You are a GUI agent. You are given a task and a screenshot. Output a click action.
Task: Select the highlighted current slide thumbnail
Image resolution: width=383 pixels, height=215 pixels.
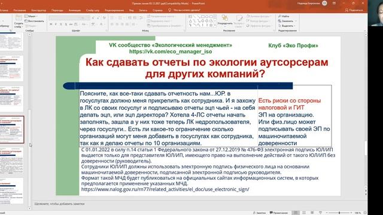coord(12,130)
